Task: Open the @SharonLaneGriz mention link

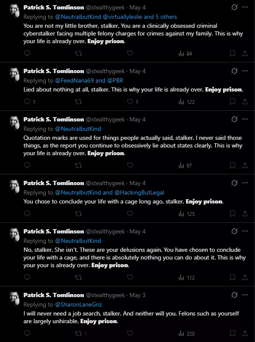Action: pyautogui.click(x=79, y=304)
